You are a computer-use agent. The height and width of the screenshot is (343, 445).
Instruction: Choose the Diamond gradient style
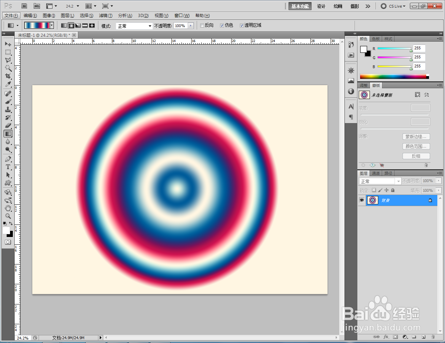pos(92,25)
